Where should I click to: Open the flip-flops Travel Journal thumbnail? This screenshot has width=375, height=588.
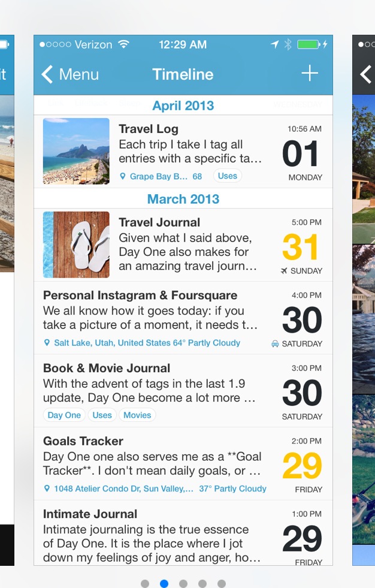point(77,245)
